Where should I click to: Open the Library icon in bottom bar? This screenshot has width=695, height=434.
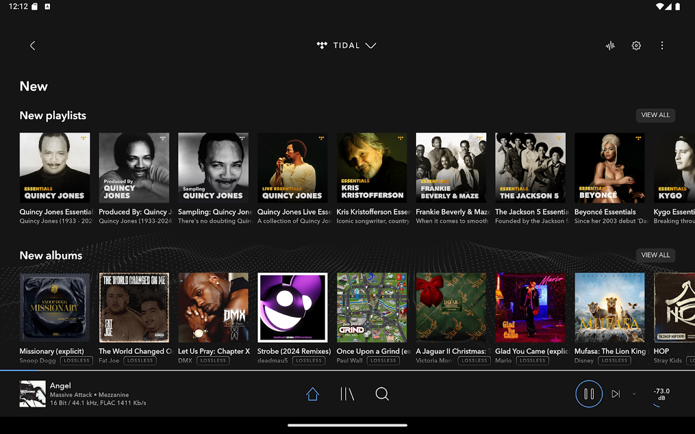coord(347,394)
